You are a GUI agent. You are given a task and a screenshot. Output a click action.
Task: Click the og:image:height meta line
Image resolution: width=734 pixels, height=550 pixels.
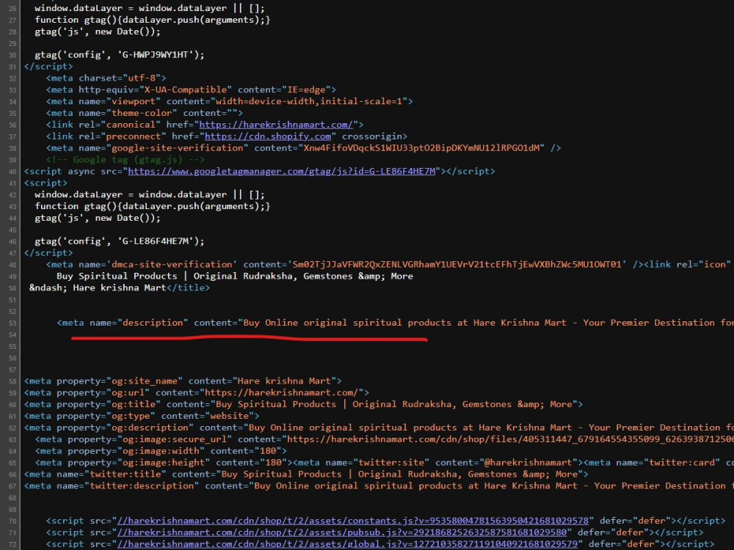pyautogui.click(x=164, y=463)
